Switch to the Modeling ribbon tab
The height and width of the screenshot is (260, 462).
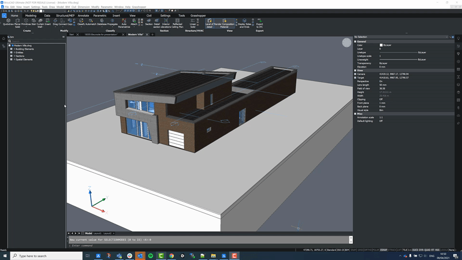[31, 16]
